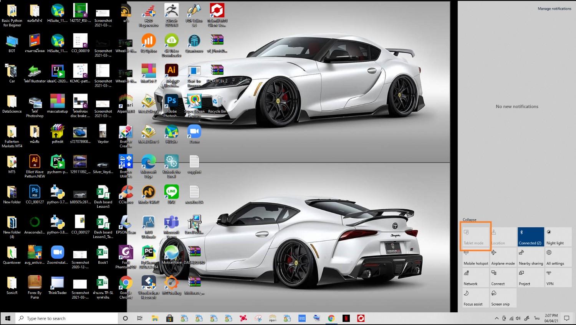Open the Windows Start menu
The height and width of the screenshot is (325, 576).
[x=8, y=318]
